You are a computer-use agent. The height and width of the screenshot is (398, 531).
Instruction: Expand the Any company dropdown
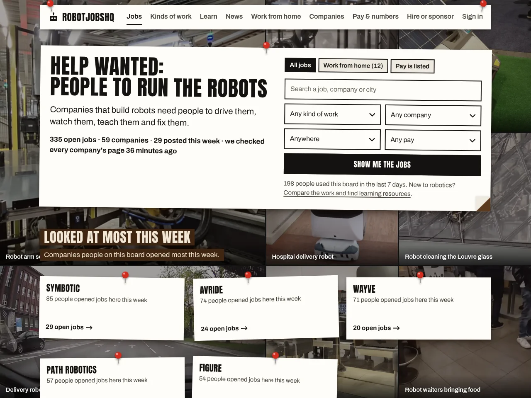[x=433, y=115]
